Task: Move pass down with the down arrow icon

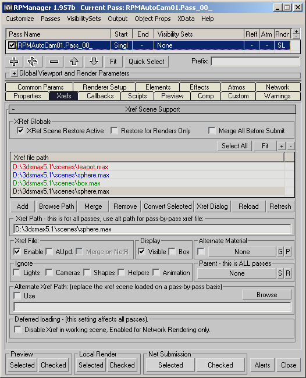Action: pyautogui.click(x=94, y=62)
